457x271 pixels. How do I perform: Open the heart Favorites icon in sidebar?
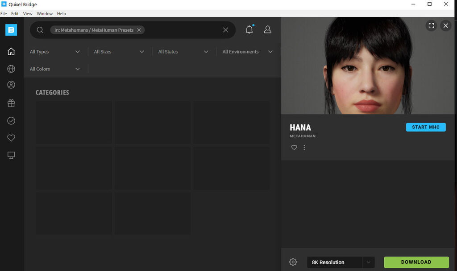point(11,138)
